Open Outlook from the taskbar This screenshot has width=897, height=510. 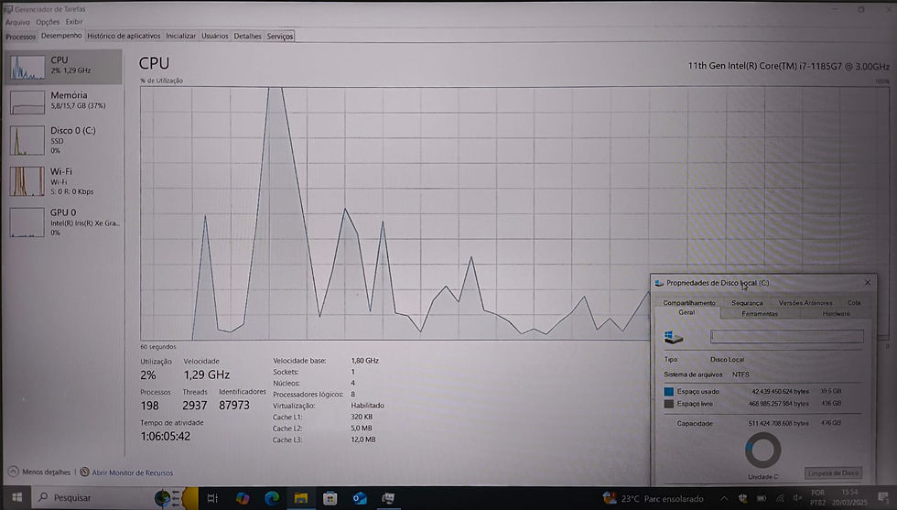(359, 498)
